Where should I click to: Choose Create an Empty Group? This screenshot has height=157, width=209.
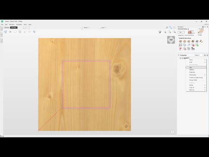click(196, 78)
